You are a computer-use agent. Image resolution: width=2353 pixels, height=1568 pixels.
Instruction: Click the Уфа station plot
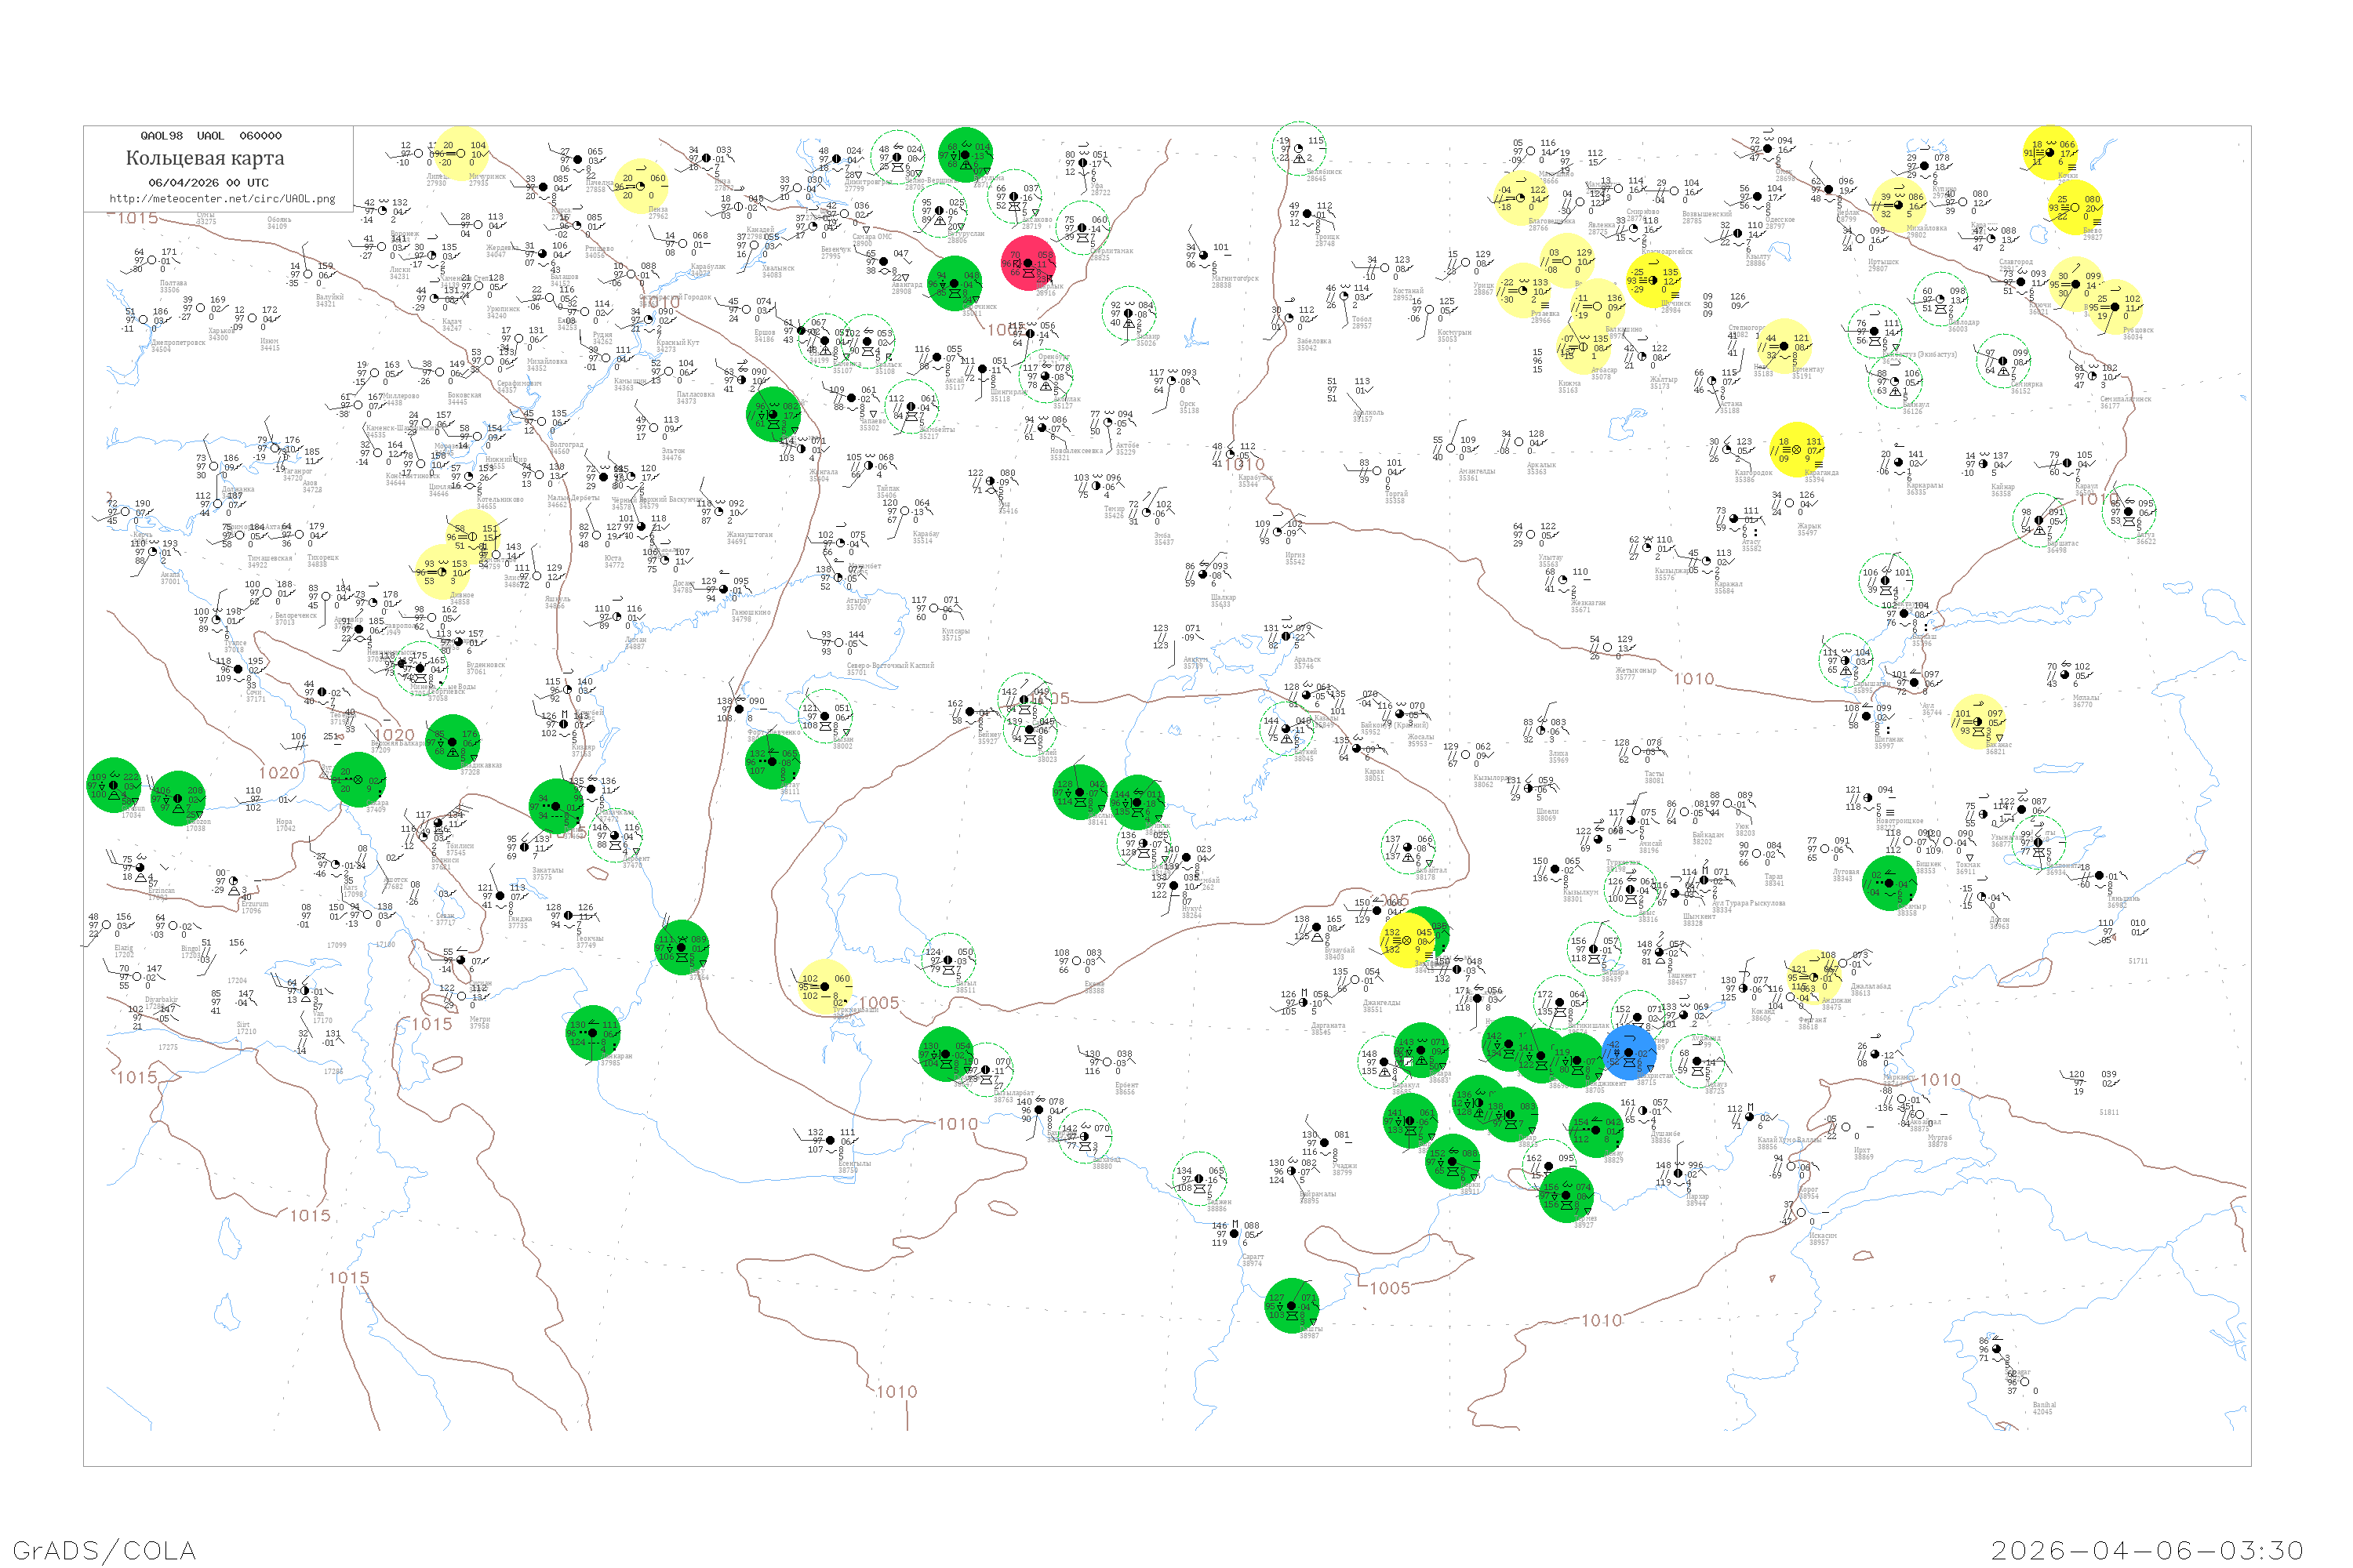pyautogui.click(x=1083, y=163)
